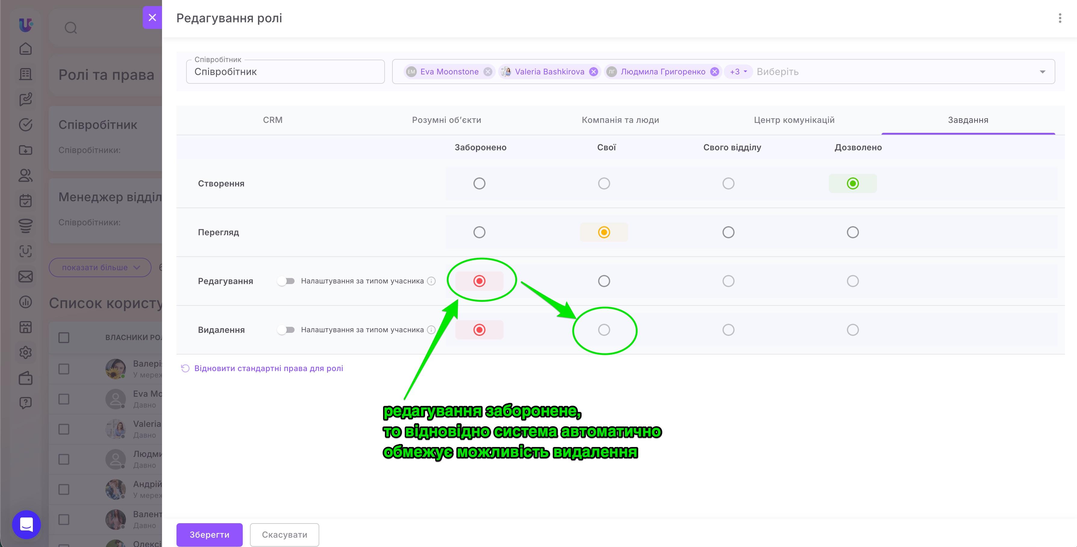Show info for Редагування participant setting
Screen dimensions: 1077x547
coord(431,281)
